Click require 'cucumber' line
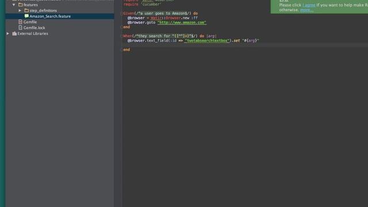Viewport: 368px width, 207px height. 143,5
